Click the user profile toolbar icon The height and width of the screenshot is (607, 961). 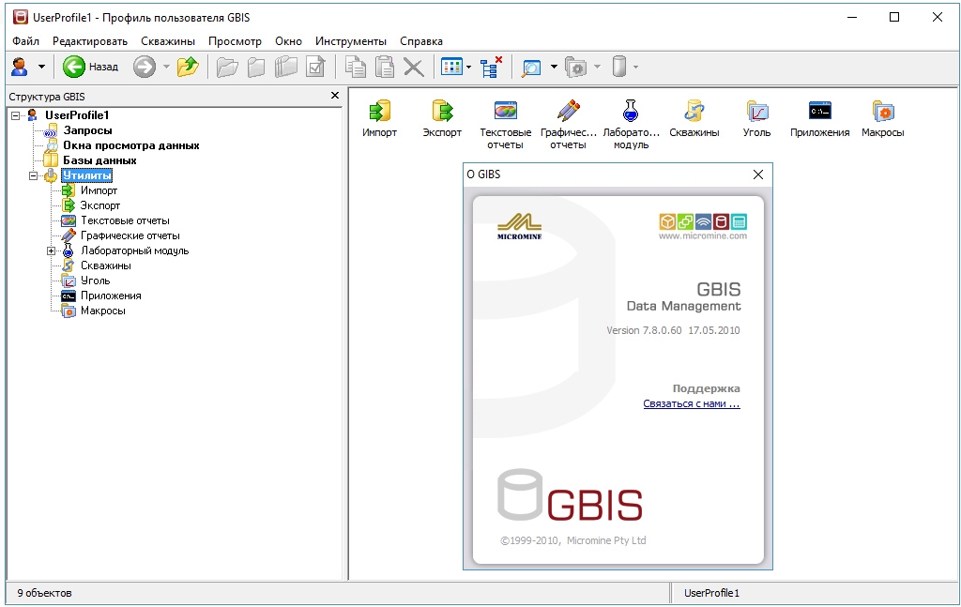[20, 67]
